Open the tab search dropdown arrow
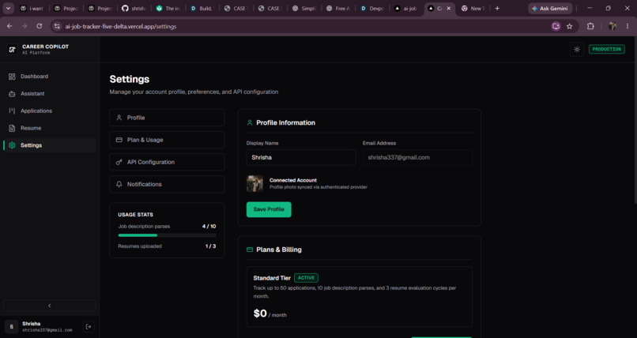 (x=8, y=8)
